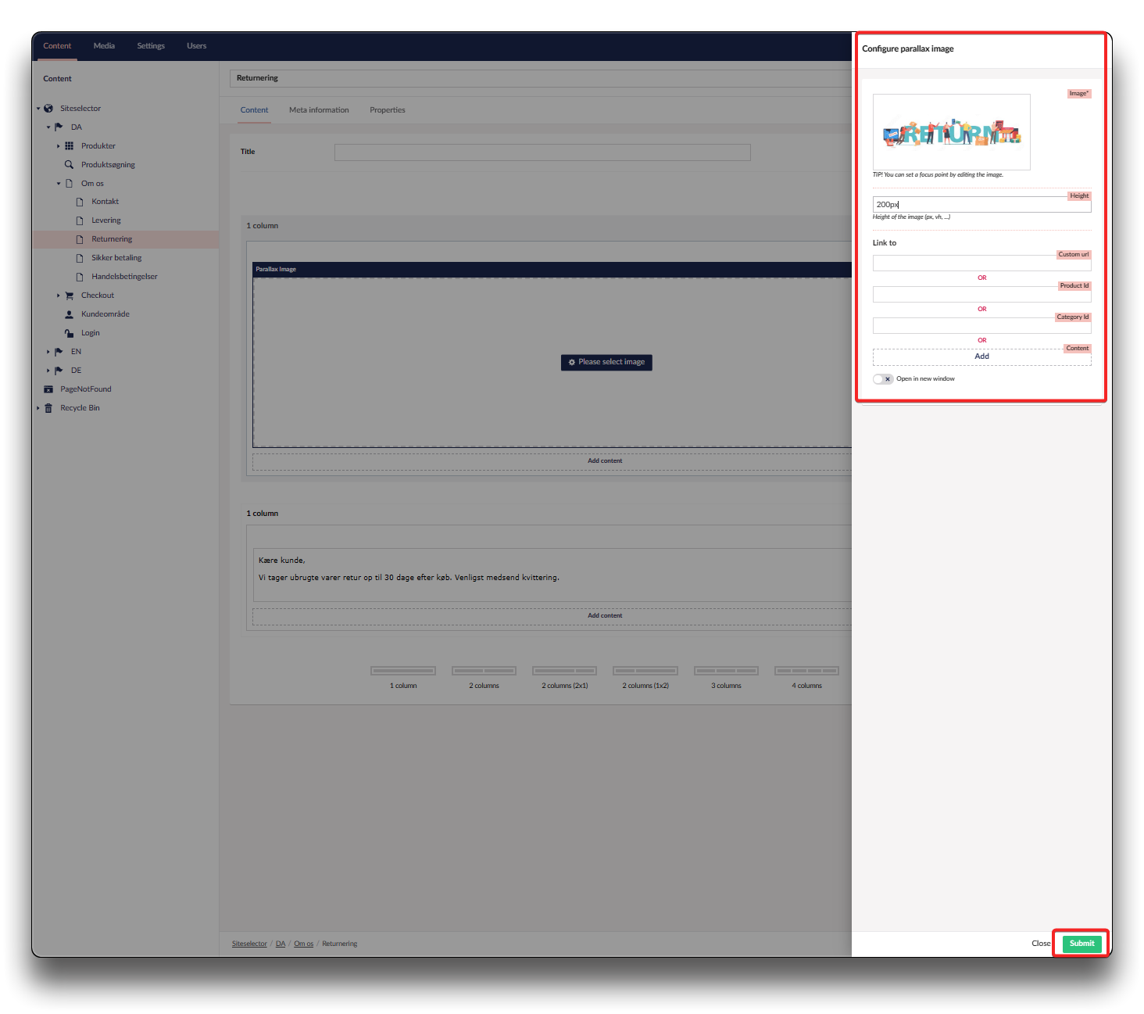1144x1014 pixels.
Task: Click the RETURN image thumbnail
Action: (x=951, y=132)
